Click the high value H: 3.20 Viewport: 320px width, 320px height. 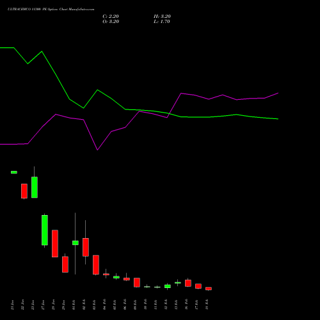162,17
